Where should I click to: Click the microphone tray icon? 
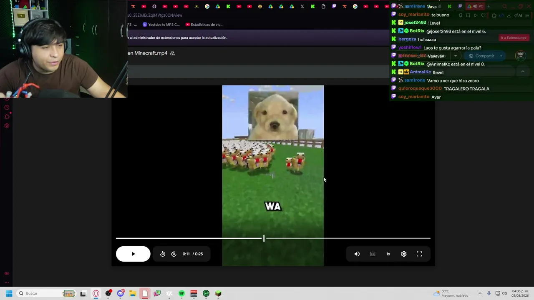click(x=489, y=293)
